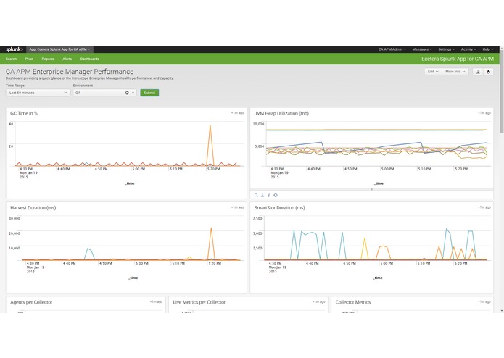Click the Harvest Duration (ms) title
The width and height of the screenshot is (504, 358).
pyautogui.click(x=33, y=208)
